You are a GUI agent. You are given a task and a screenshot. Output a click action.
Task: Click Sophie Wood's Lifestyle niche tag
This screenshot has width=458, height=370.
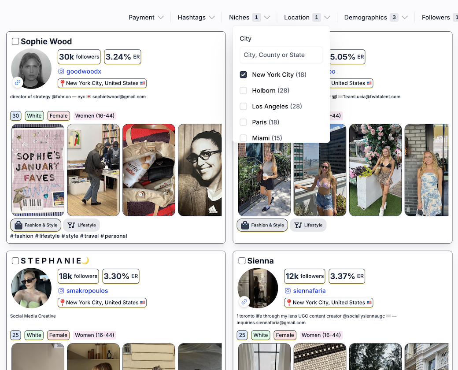click(x=81, y=225)
